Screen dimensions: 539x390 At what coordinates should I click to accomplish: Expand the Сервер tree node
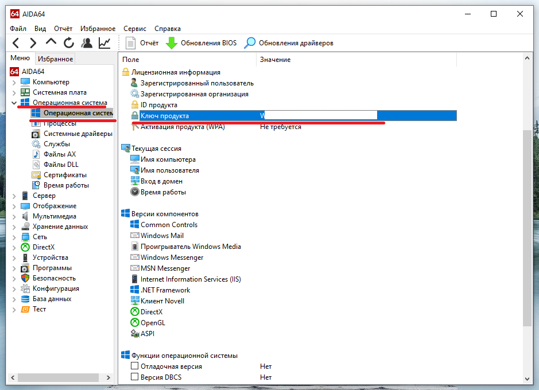click(x=14, y=196)
